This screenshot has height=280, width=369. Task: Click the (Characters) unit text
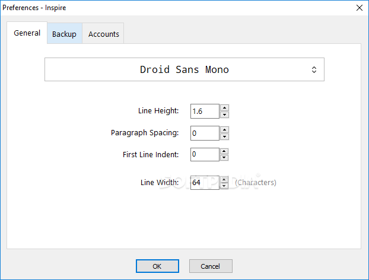(256, 183)
